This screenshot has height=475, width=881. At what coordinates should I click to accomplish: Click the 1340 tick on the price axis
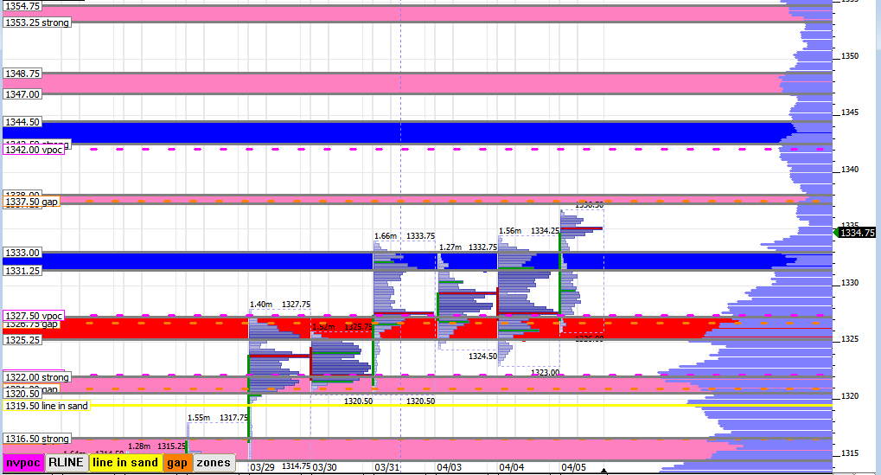click(850, 170)
